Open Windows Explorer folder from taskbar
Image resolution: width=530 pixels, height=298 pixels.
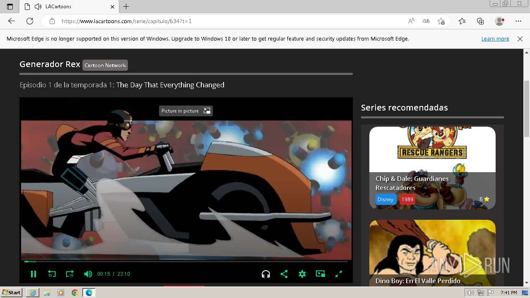click(x=47, y=293)
